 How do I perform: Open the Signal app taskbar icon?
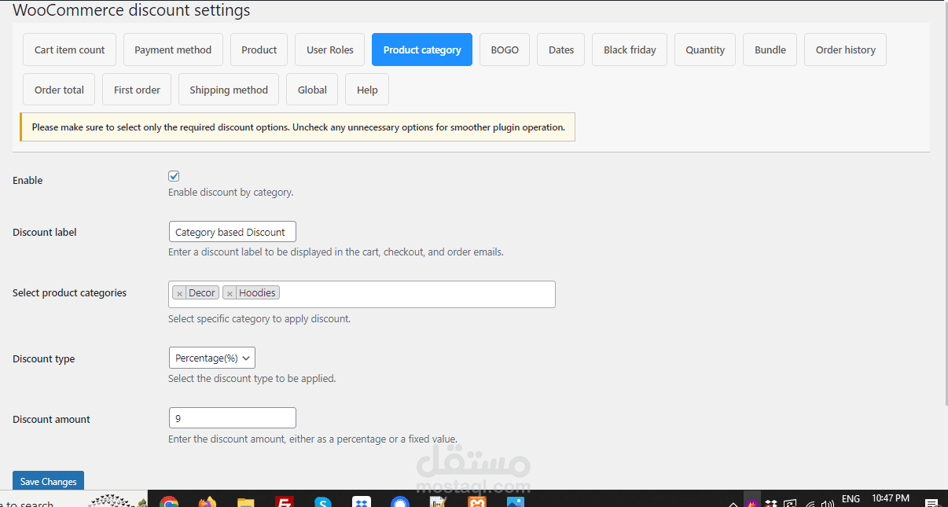[400, 502]
